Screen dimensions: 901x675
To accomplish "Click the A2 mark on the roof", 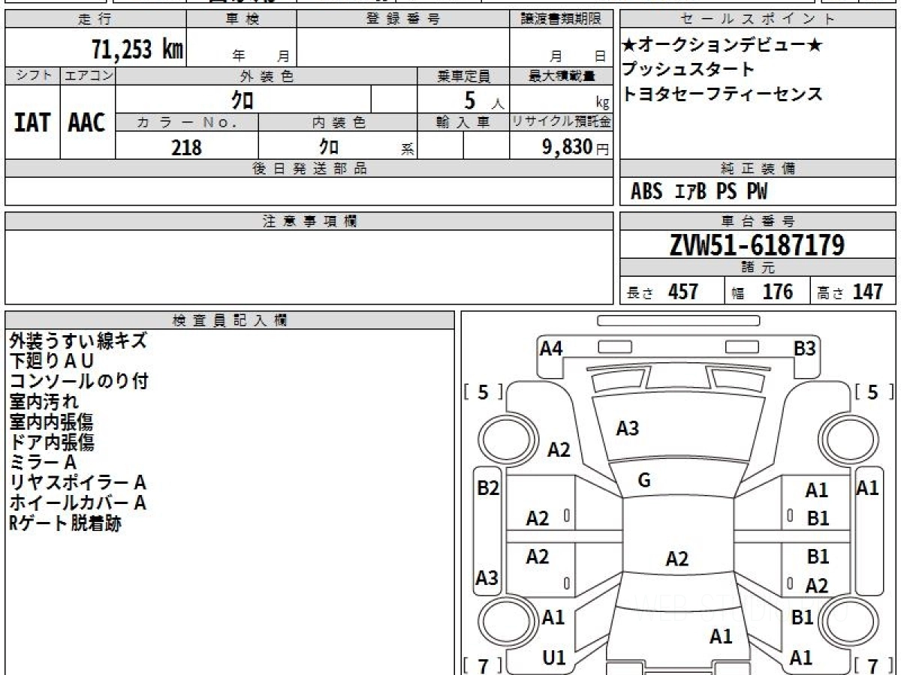I will pos(677,559).
